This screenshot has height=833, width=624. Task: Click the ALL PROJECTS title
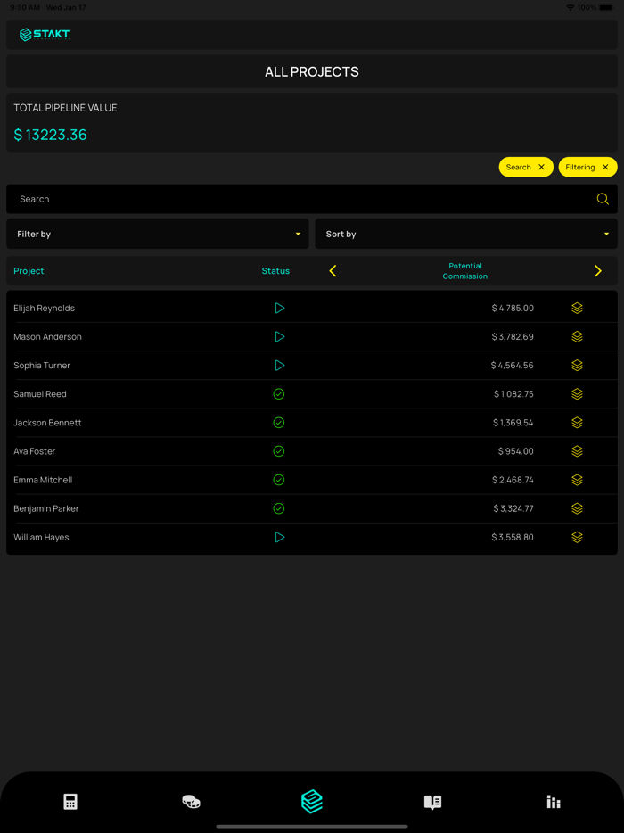tap(312, 71)
